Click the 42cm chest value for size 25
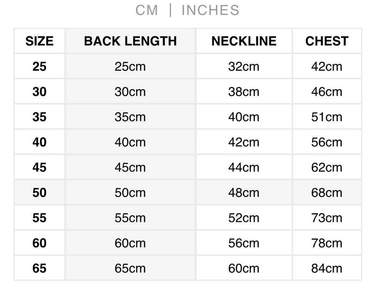Viewport: 370px width, 285px height. [327, 67]
